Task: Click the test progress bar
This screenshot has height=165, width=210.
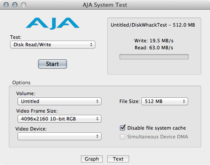Action: click(x=154, y=57)
